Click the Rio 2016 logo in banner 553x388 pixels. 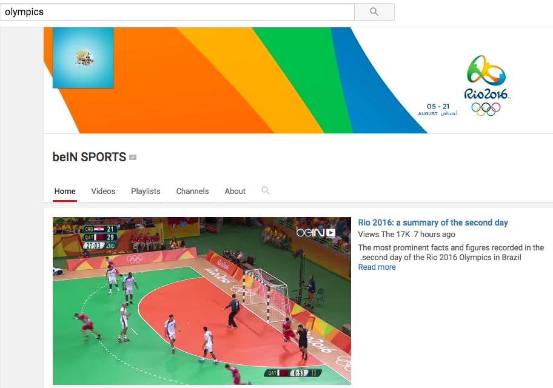point(486,85)
